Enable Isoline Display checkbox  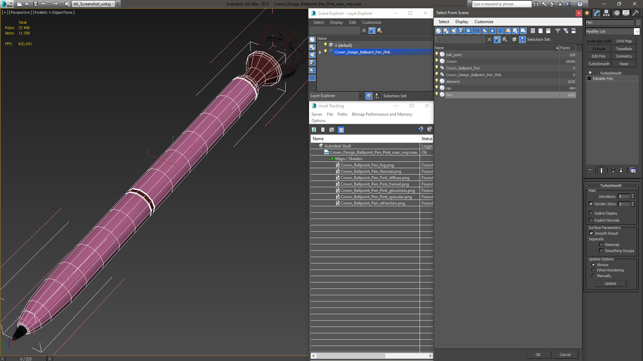591,213
